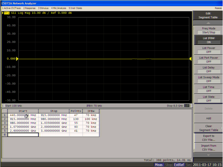The image size is (223, 167).
Task: Click the Meas status indicator
Action: coord(159,165)
